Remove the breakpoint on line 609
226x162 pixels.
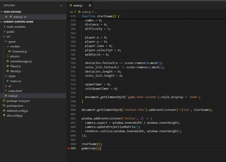(68, 148)
